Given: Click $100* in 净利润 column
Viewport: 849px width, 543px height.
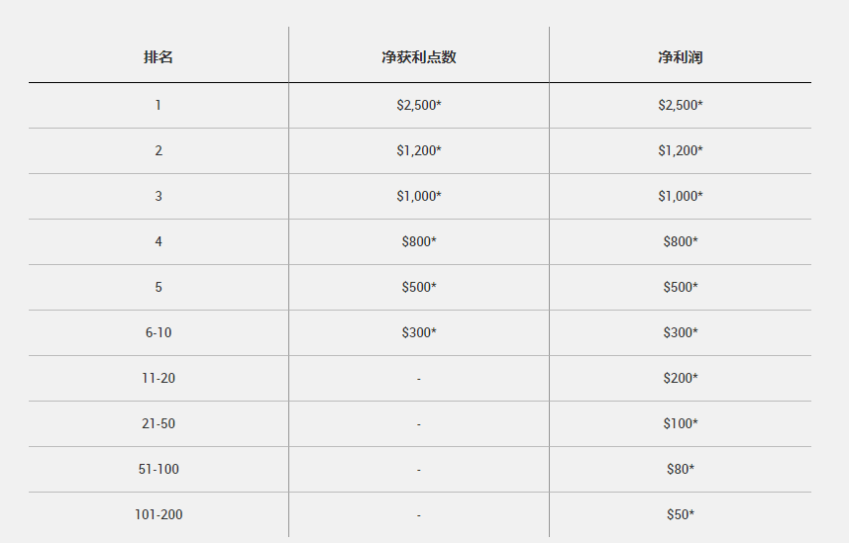Looking at the screenshot, I should (680, 423).
